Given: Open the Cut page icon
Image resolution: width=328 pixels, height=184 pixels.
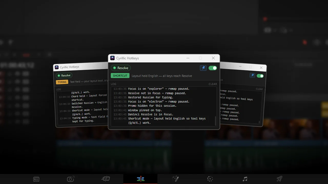Looking at the screenshot, I should click(x=106, y=179).
